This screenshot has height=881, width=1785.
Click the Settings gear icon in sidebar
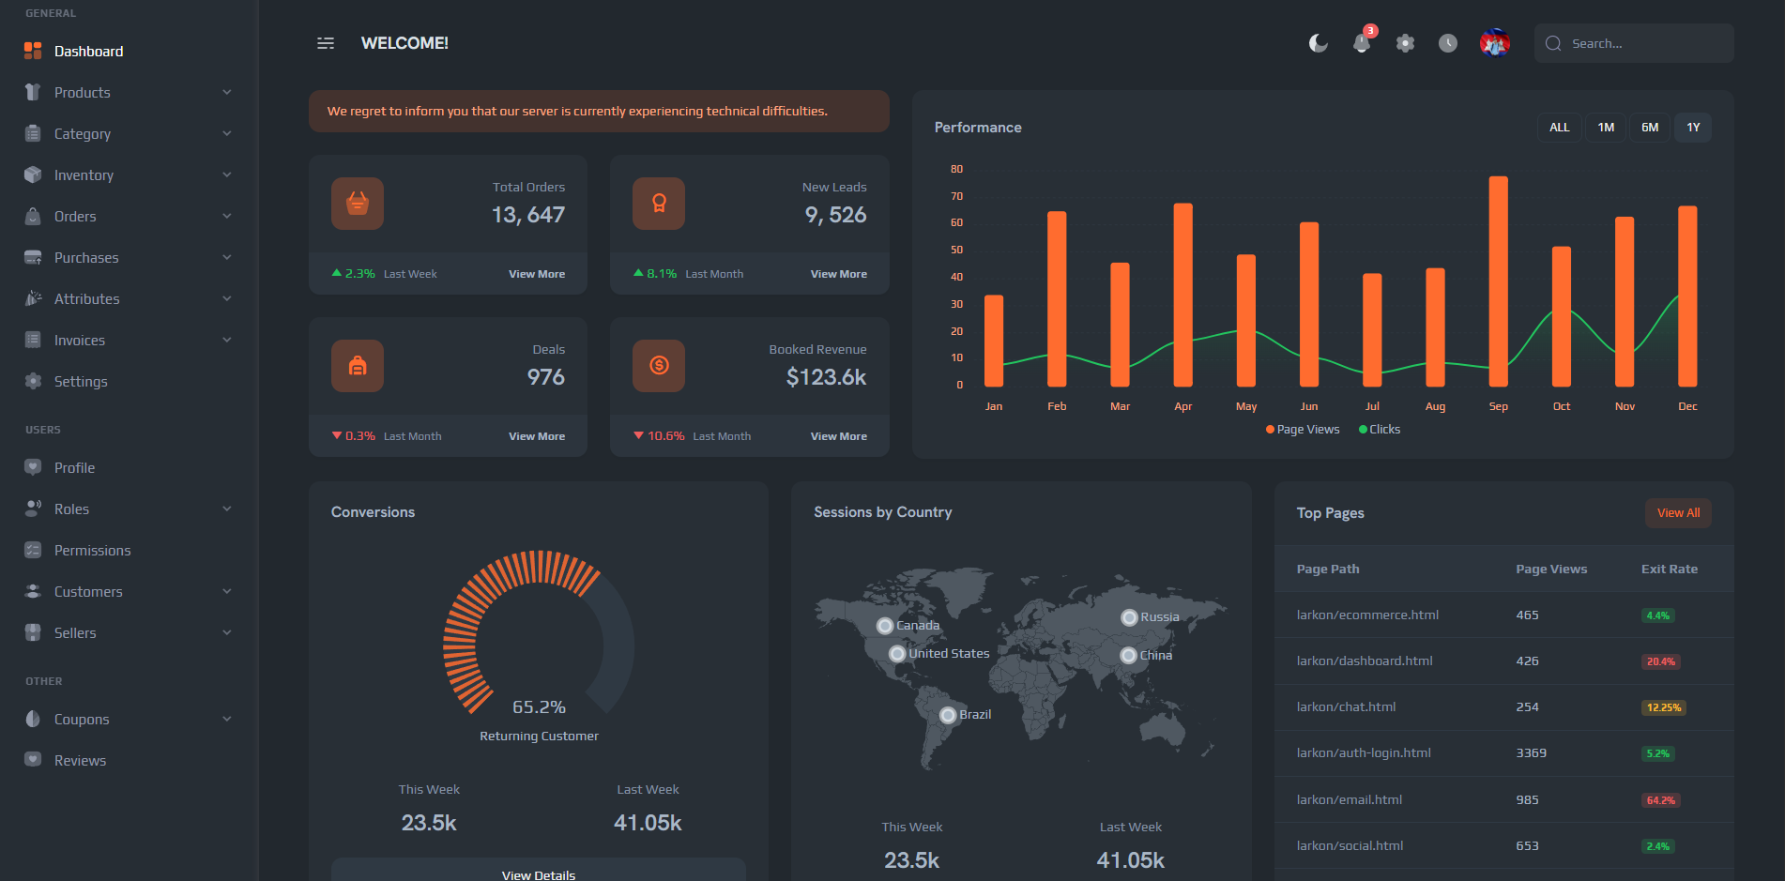(x=33, y=381)
